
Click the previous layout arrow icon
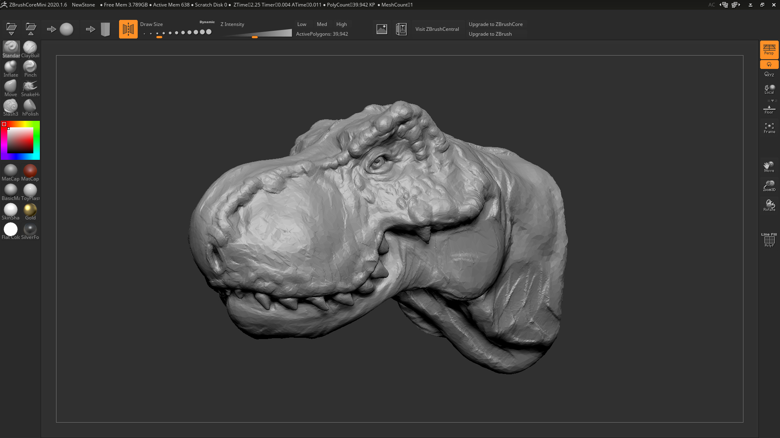[x=724, y=5]
